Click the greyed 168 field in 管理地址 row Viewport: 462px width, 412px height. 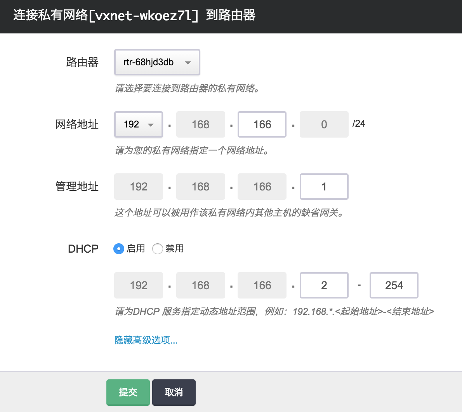[x=200, y=187]
